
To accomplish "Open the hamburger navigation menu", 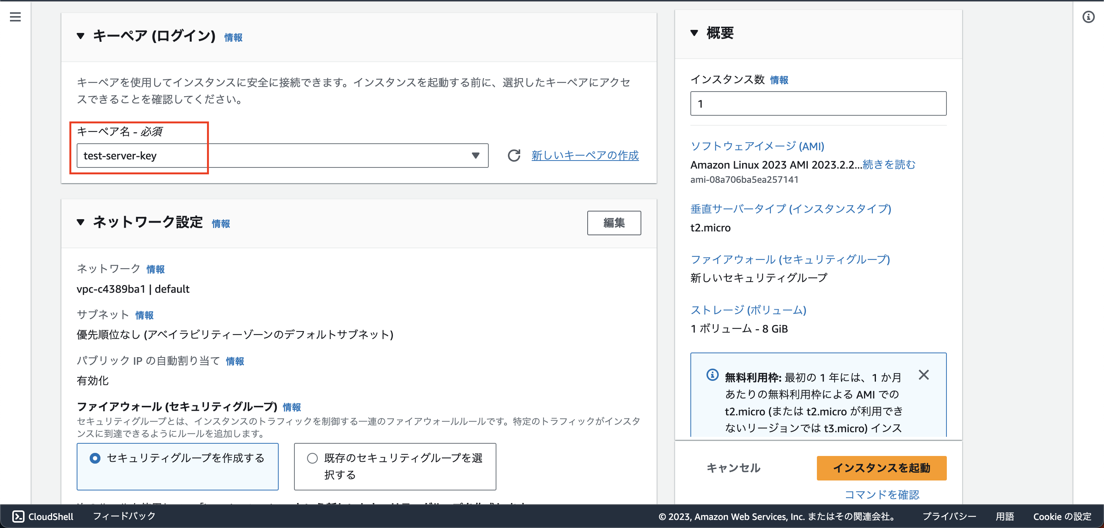I will (x=15, y=17).
